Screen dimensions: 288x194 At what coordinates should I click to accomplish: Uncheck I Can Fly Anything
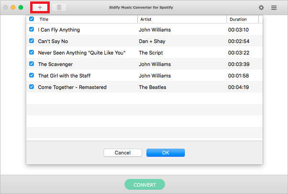32,29
